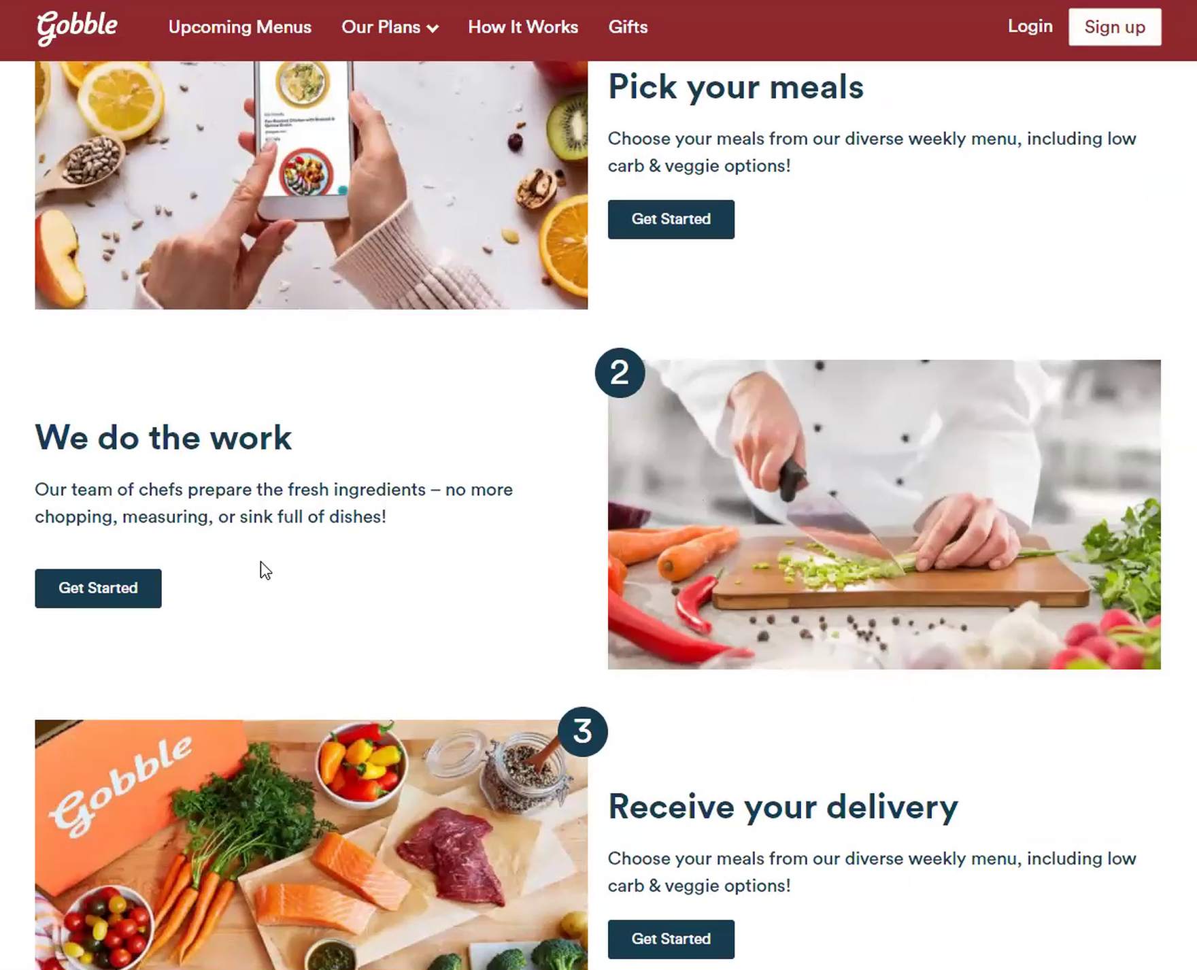Viewport: 1197px width, 970px height.
Task: Click the Pick your meals heading
Action: (x=735, y=87)
